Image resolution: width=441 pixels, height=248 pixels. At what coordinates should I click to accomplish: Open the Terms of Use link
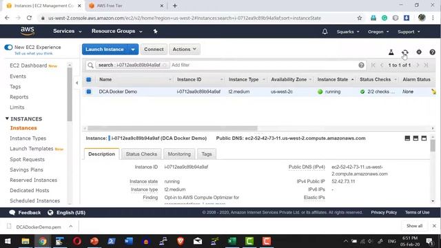tap(417, 213)
